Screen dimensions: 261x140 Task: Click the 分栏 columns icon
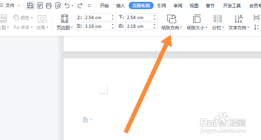218,19
